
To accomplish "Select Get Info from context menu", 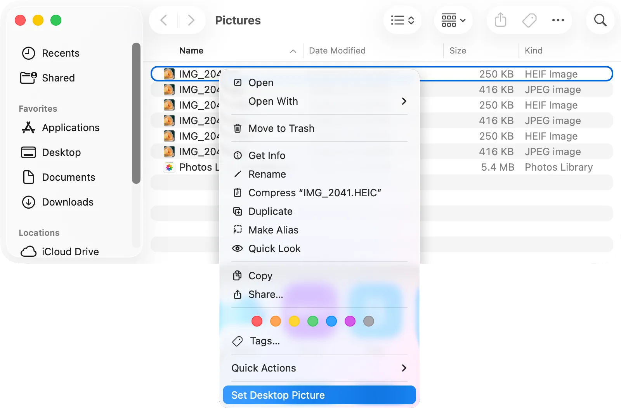I will pyautogui.click(x=319, y=156).
